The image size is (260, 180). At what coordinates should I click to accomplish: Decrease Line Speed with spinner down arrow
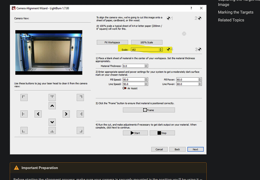pyautogui.click(x=146, y=85)
